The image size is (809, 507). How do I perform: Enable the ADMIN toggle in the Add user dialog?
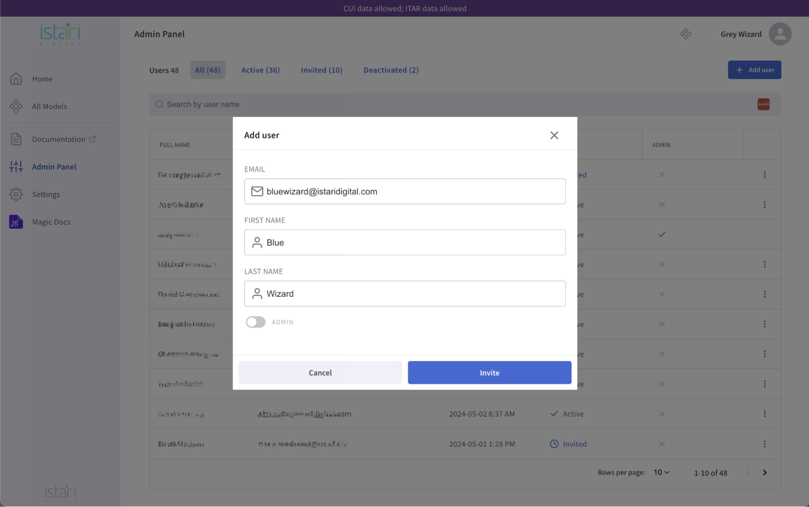[x=255, y=322]
